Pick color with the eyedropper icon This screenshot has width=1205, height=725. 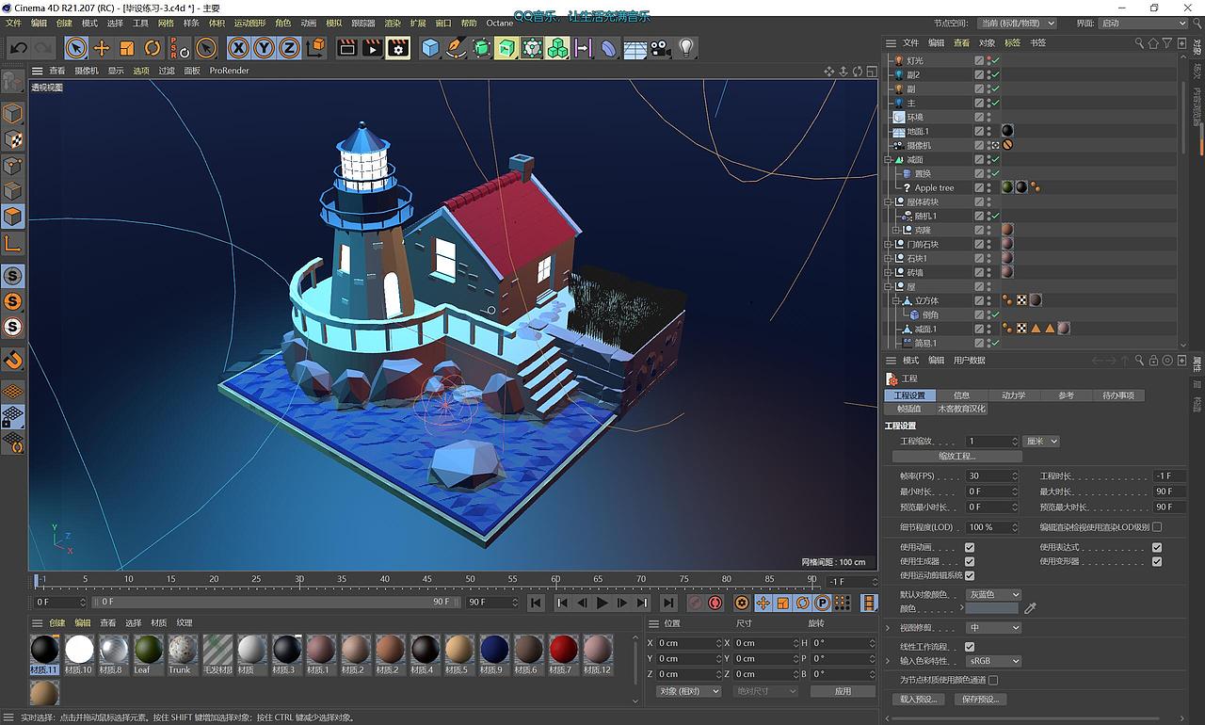pos(1030,608)
